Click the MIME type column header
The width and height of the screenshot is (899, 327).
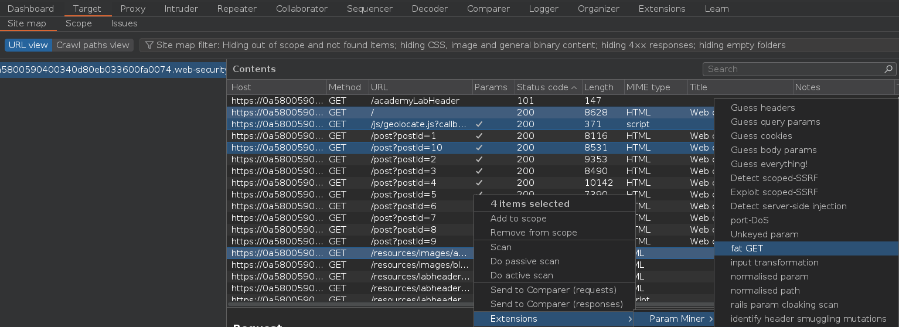[x=648, y=87]
